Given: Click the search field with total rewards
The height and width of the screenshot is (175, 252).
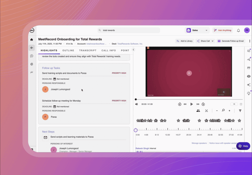Looking at the screenshot, I should (x=129, y=30).
